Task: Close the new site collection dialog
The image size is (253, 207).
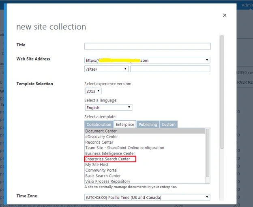Action: 225,15
